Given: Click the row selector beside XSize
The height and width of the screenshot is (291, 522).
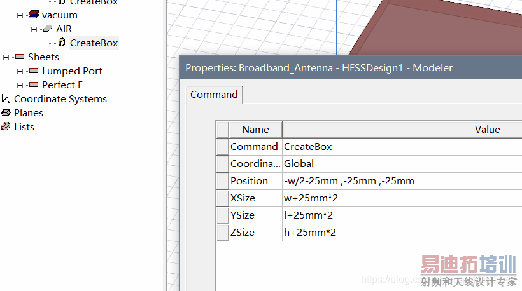Looking at the screenshot, I should (x=222, y=198).
